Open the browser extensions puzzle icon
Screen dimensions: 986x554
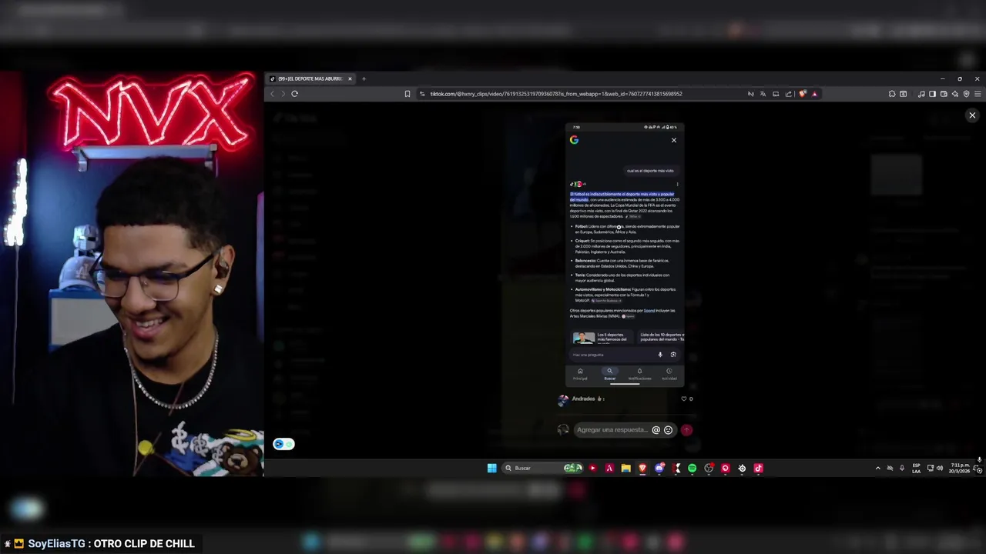pyautogui.click(x=892, y=94)
